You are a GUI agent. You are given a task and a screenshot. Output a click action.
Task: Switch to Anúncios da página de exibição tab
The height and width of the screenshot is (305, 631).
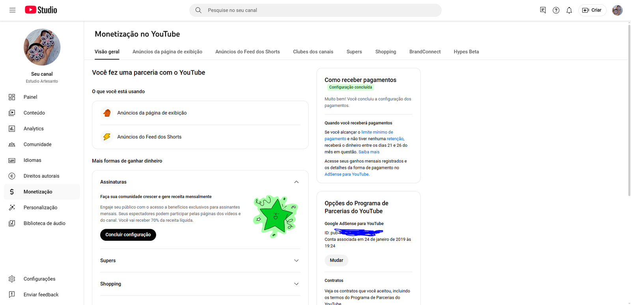tap(167, 52)
